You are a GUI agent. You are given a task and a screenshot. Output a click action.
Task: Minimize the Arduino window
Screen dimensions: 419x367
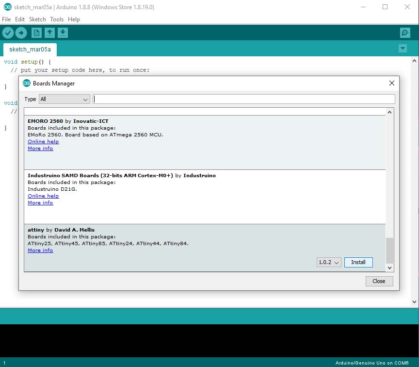[363, 7]
